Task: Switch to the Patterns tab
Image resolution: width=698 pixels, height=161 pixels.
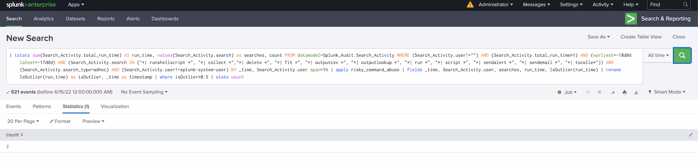Action: click(42, 107)
